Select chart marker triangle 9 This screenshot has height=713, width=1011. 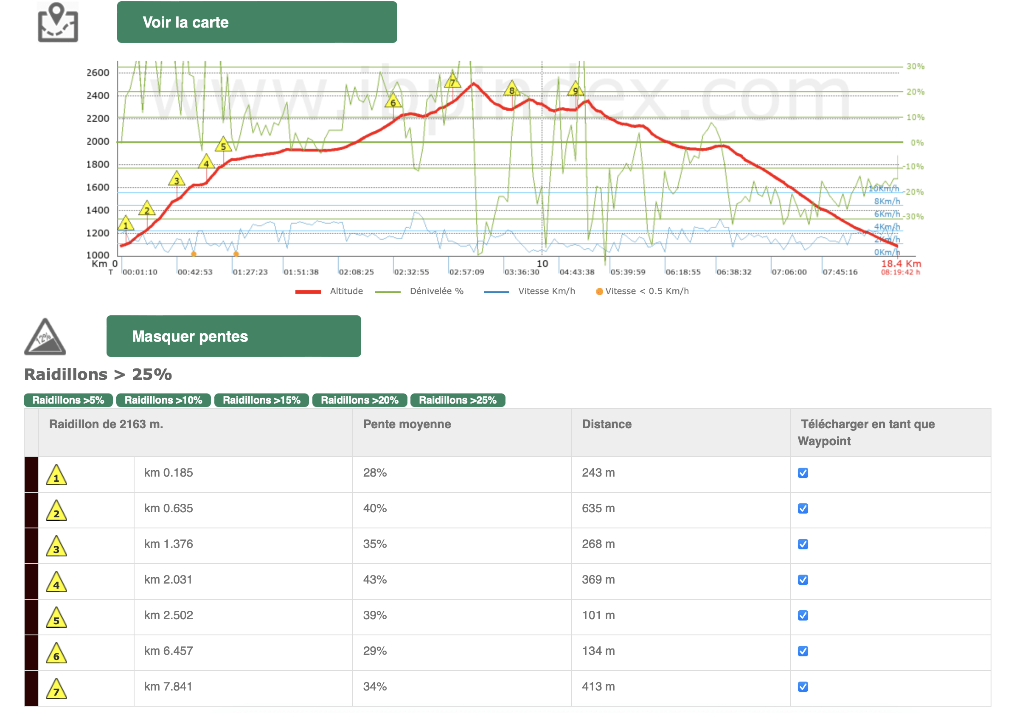click(576, 90)
